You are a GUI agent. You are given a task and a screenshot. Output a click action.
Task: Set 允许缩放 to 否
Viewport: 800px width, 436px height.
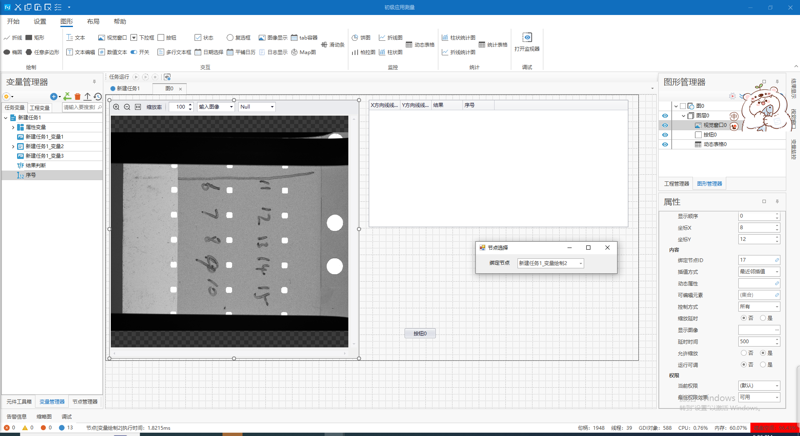[x=744, y=353]
